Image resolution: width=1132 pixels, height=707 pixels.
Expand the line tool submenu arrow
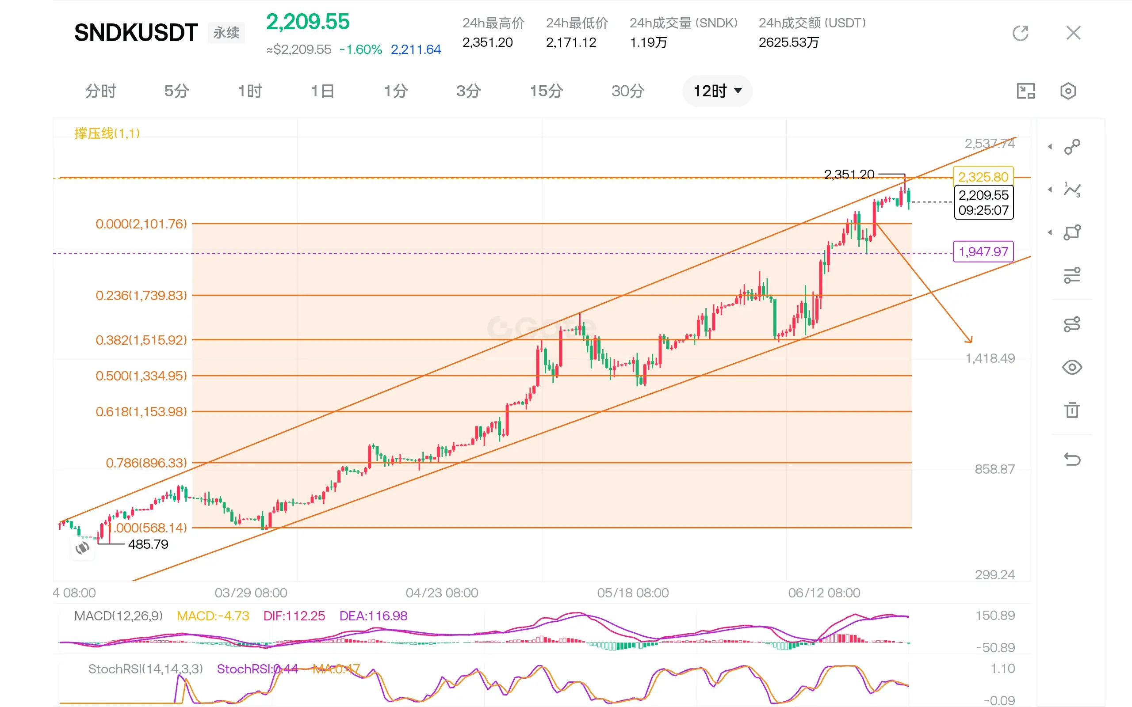click(x=1050, y=147)
